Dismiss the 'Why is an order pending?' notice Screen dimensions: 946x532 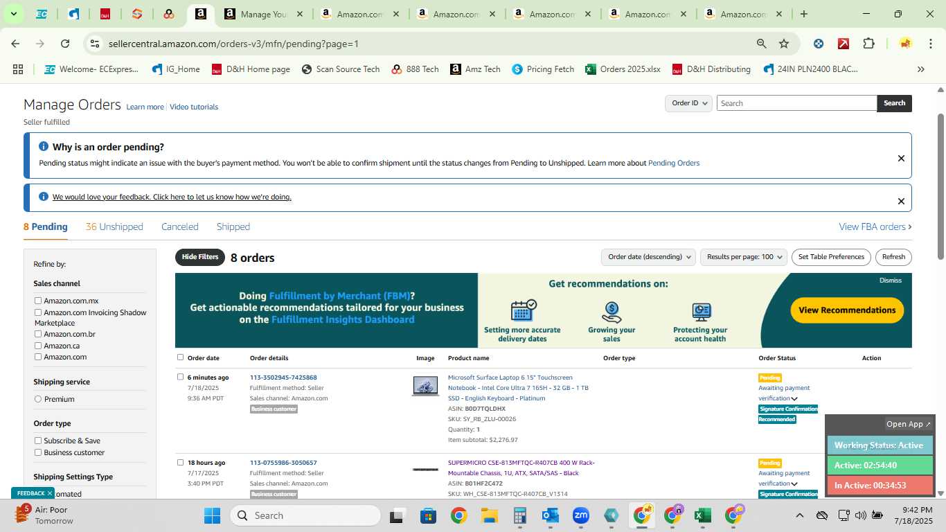pyautogui.click(x=901, y=158)
